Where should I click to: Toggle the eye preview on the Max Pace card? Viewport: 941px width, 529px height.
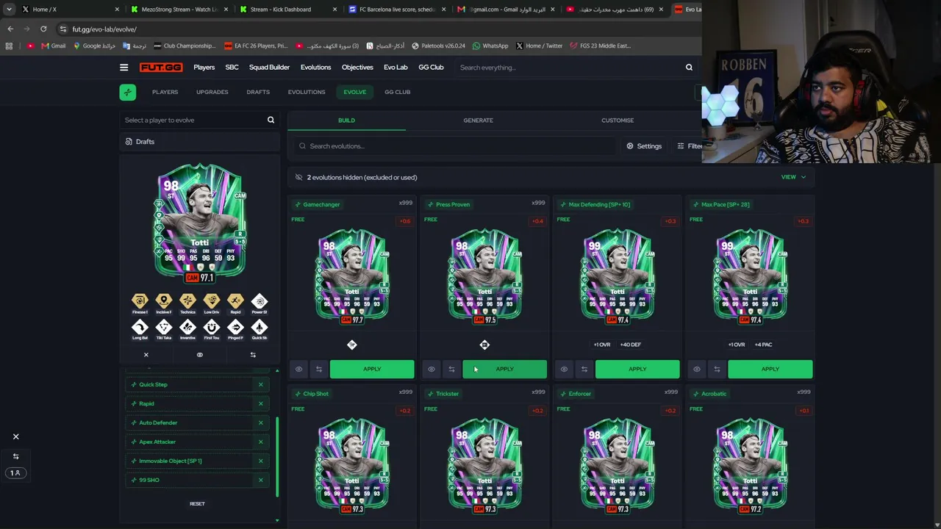(697, 369)
